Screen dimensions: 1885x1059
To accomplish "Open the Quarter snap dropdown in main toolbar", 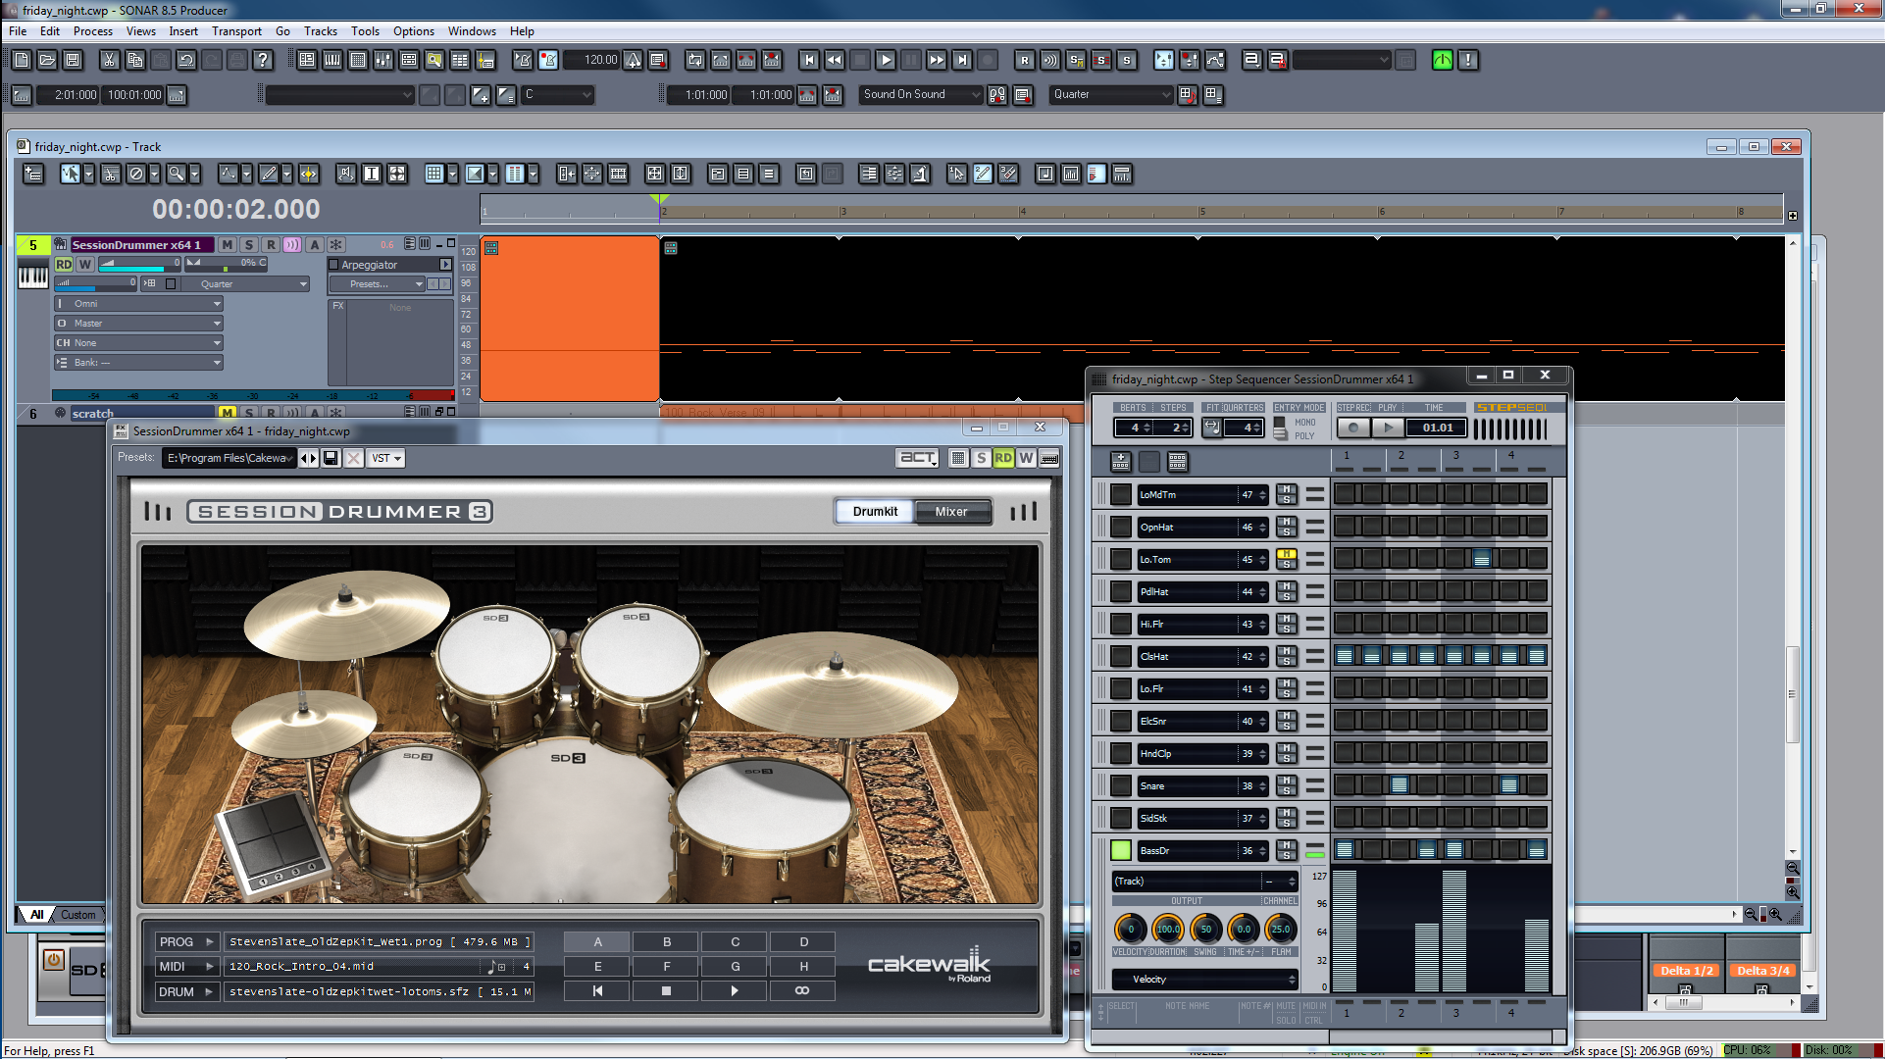I will pyautogui.click(x=1111, y=94).
